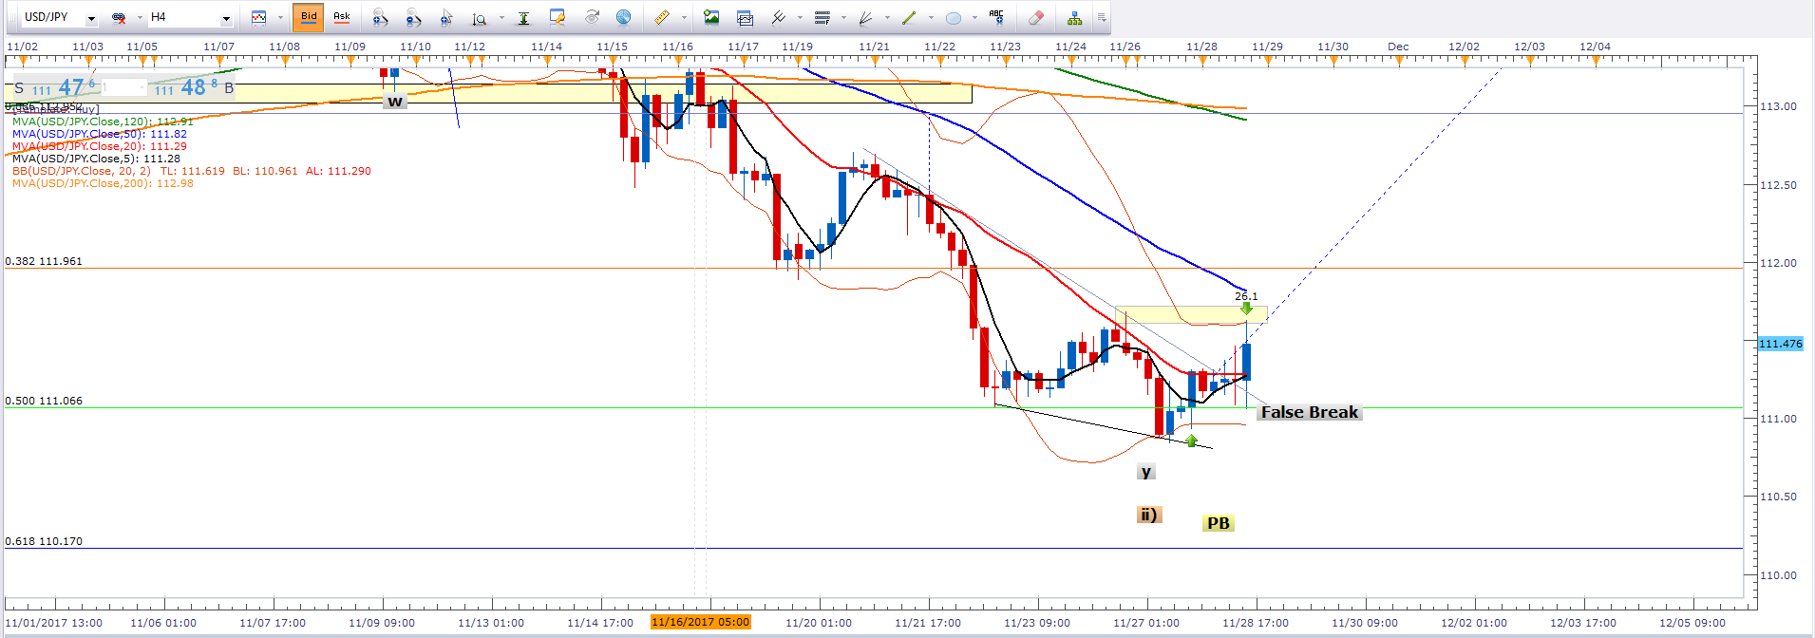
Task: Click the False Break chart label
Action: tap(1309, 412)
